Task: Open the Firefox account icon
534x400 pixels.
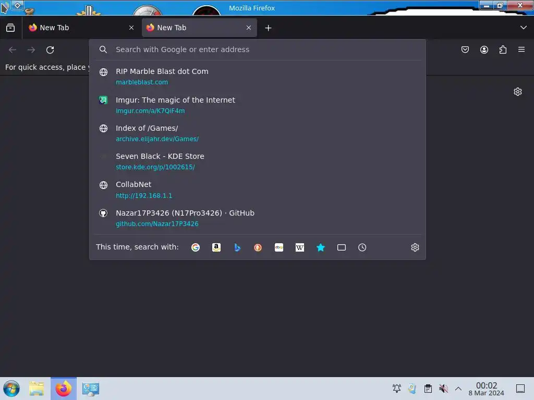Action: pyautogui.click(x=484, y=49)
